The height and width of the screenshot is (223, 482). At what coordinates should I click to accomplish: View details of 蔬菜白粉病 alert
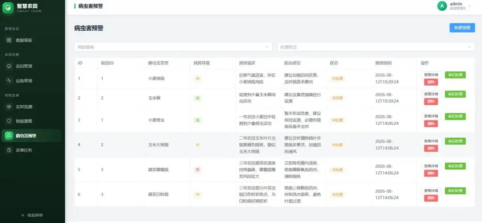click(x=431, y=191)
